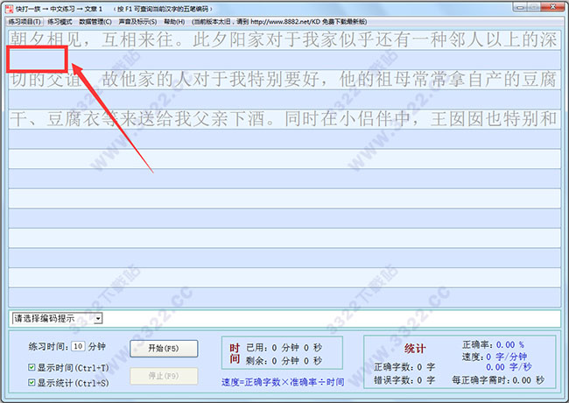Image resolution: width=569 pixels, height=403 pixels.
Task: Click the 停止(F9) button
Action: [164, 376]
